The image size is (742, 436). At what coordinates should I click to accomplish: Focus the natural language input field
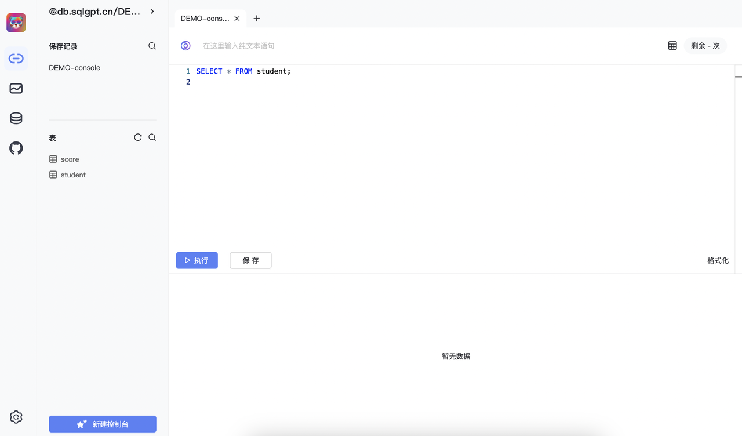tap(429, 46)
